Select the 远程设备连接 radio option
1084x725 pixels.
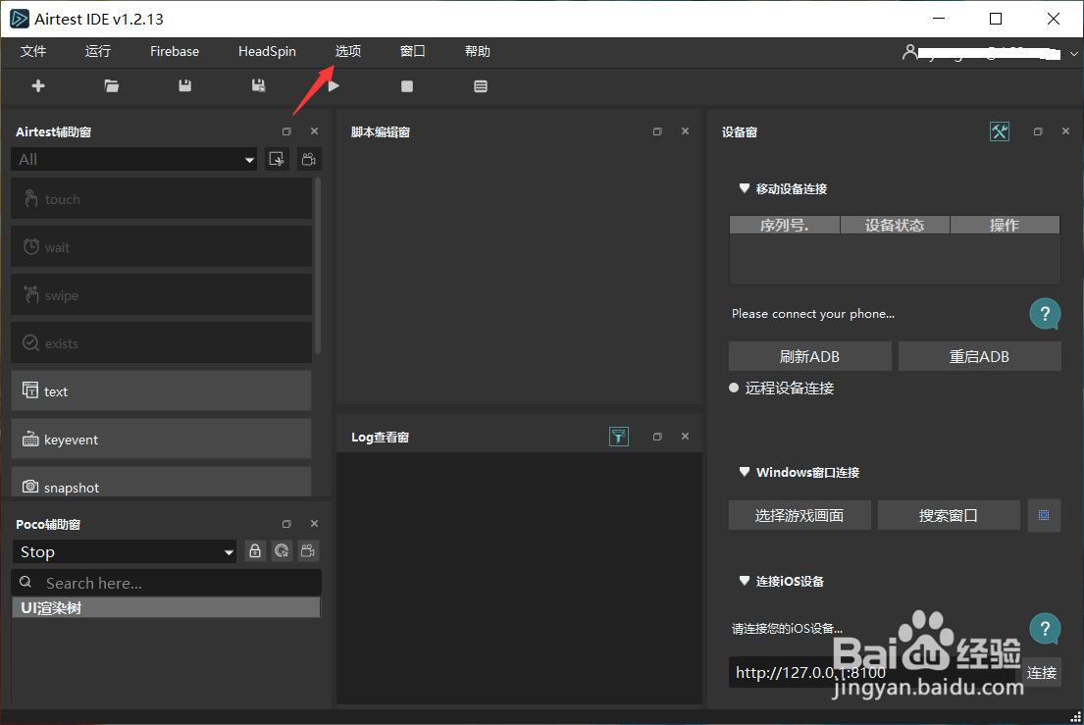point(734,388)
